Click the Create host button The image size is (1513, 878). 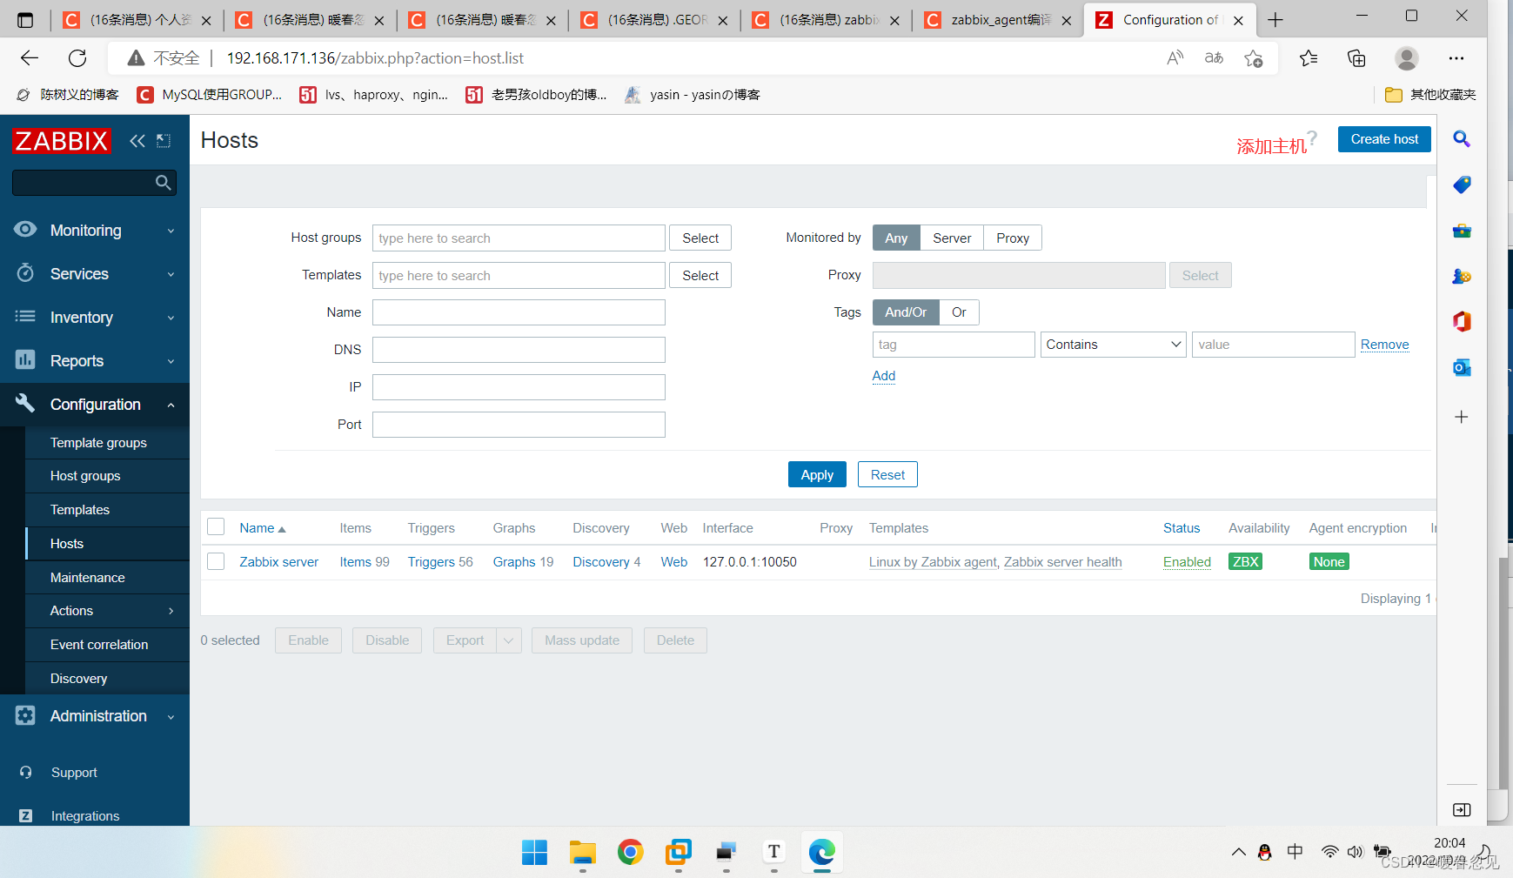[1384, 139]
